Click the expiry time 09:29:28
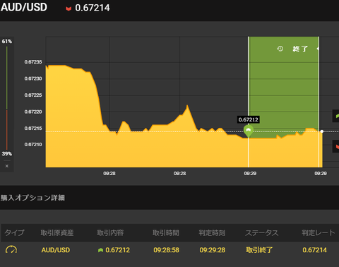The width and height of the screenshot is (339, 267). point(213,250)
